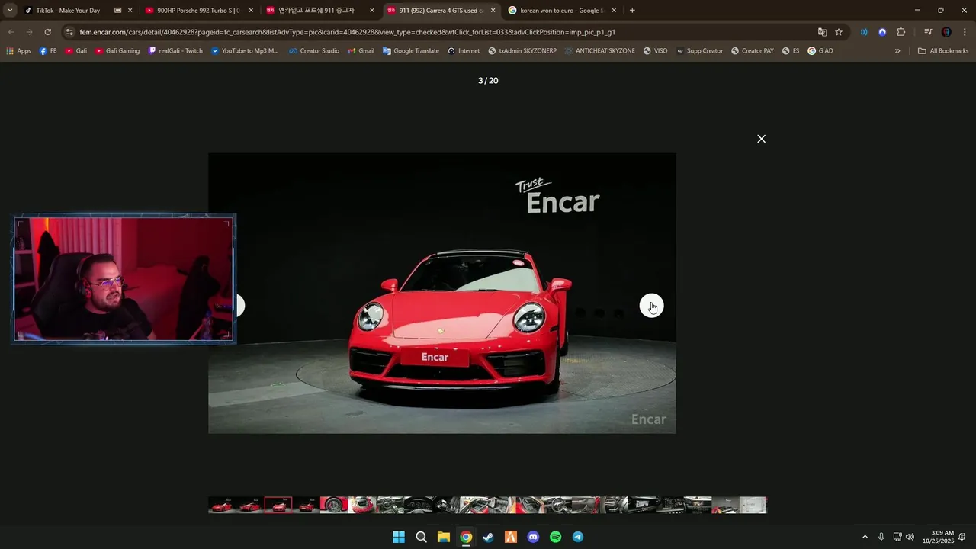
Task: Switch to 900HP Porsche 992 Turbo S tab
Action: pos(198,11)
